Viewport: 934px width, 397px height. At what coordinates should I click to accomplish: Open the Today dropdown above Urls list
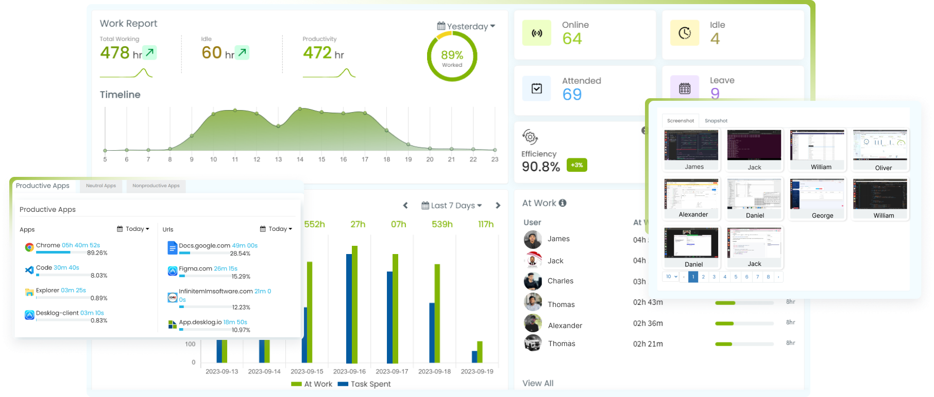[276, 229]
